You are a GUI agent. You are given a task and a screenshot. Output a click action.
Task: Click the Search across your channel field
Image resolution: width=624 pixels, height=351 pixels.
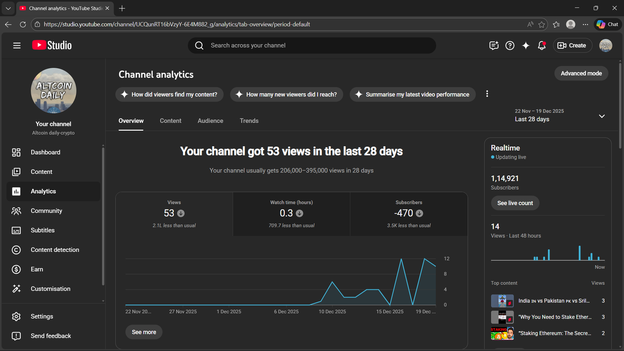tap(312, 46)
